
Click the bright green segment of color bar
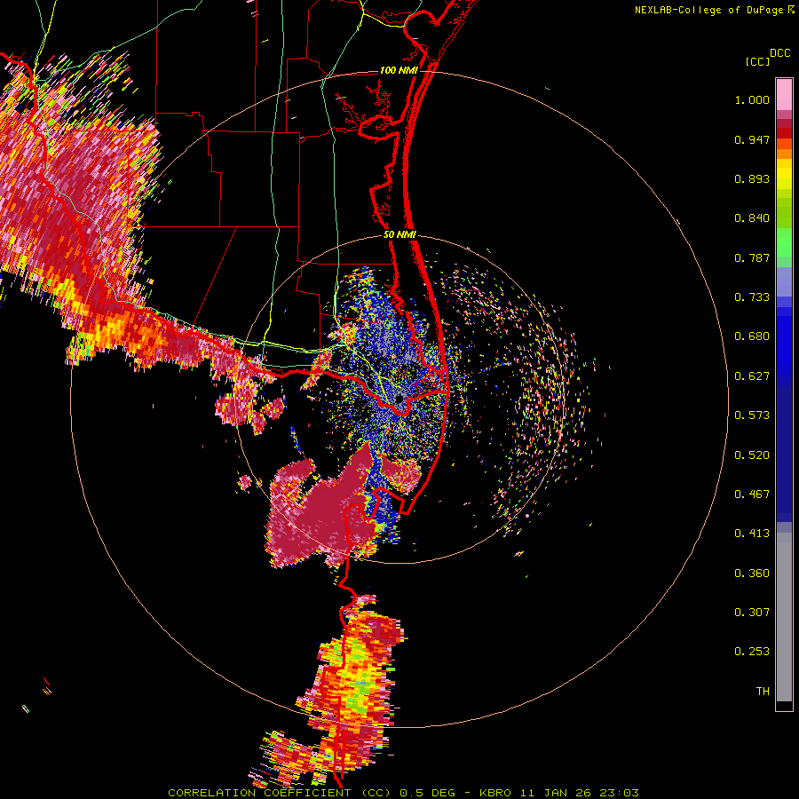(784, 242)
